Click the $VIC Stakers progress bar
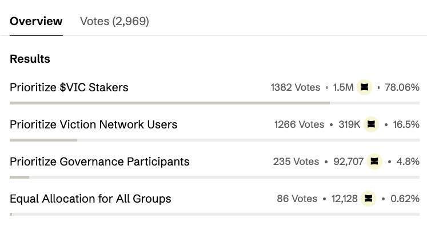 click(214, 103)
